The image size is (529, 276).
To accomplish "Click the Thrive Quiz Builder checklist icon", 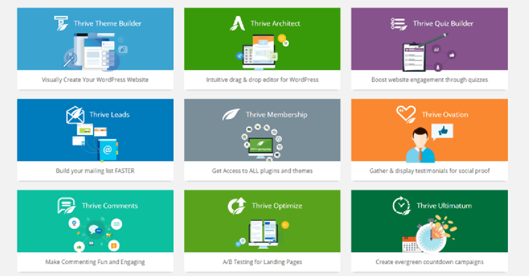I will point(398,24).
